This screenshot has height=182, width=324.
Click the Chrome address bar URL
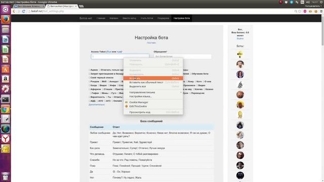pyautogui.click(x=48, y=11)
